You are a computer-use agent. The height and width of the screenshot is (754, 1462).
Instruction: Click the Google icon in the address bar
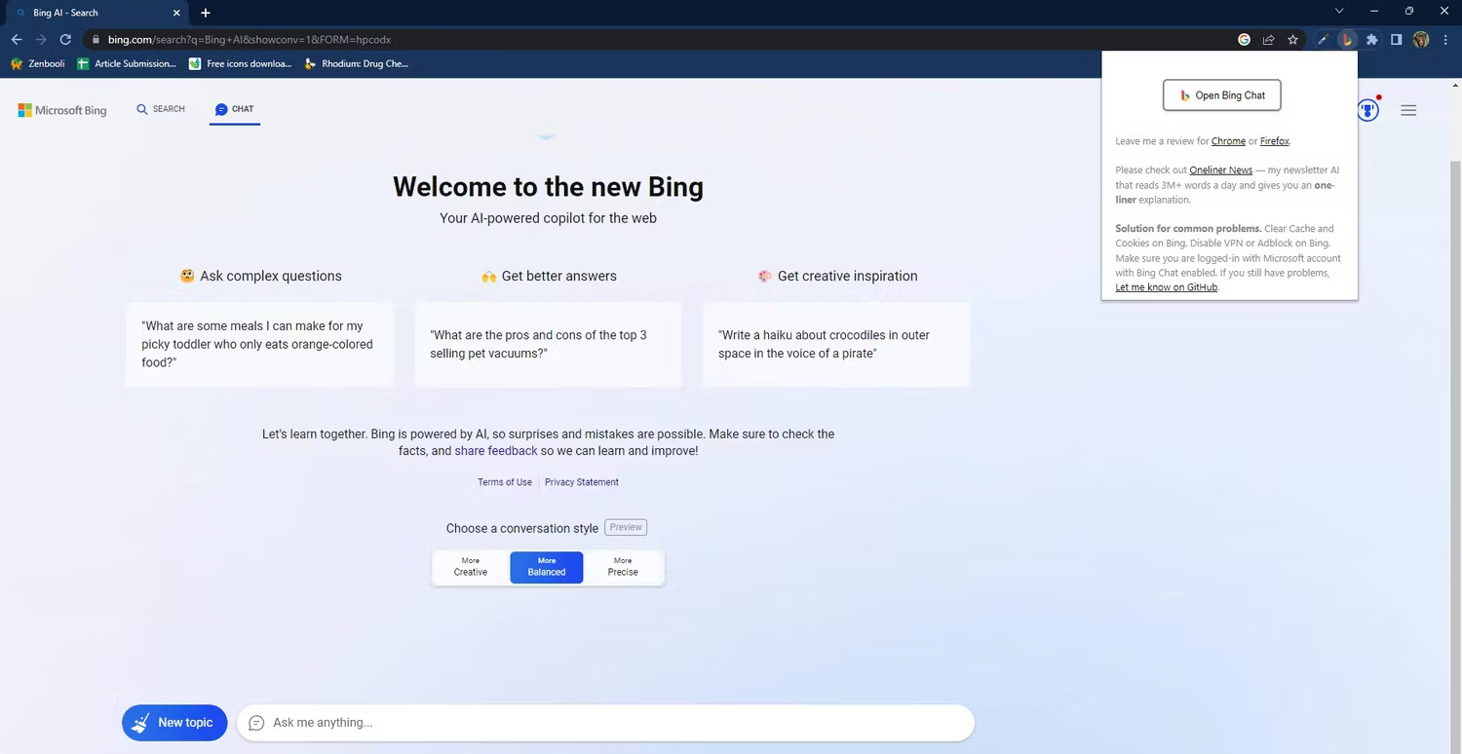(1244, 40)
